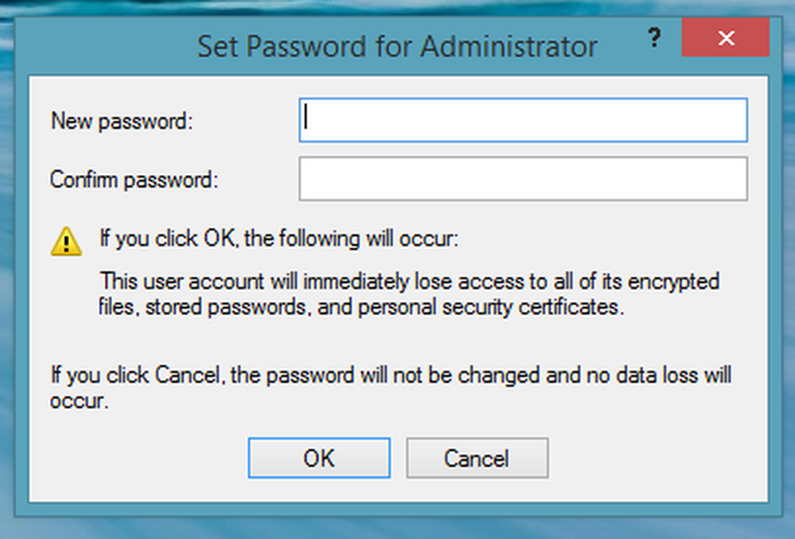
Task: Close the Set Password dialog
Action: 725,37
